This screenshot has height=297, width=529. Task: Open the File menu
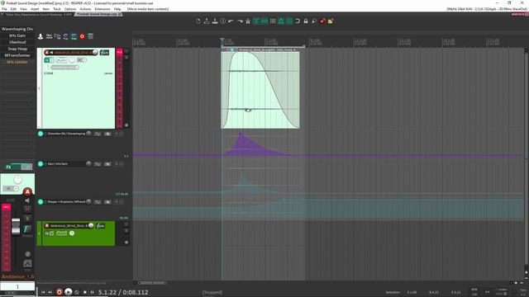(x=4, y=9)
